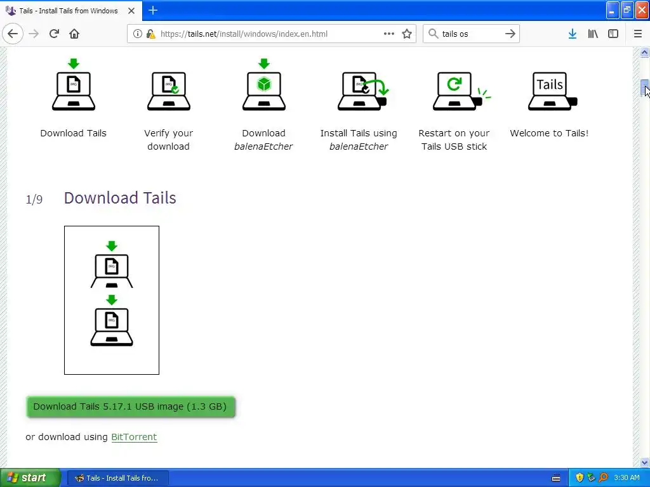Click the keyboard icon in taskbar
The image size is (650, 487).
point(556,478)
